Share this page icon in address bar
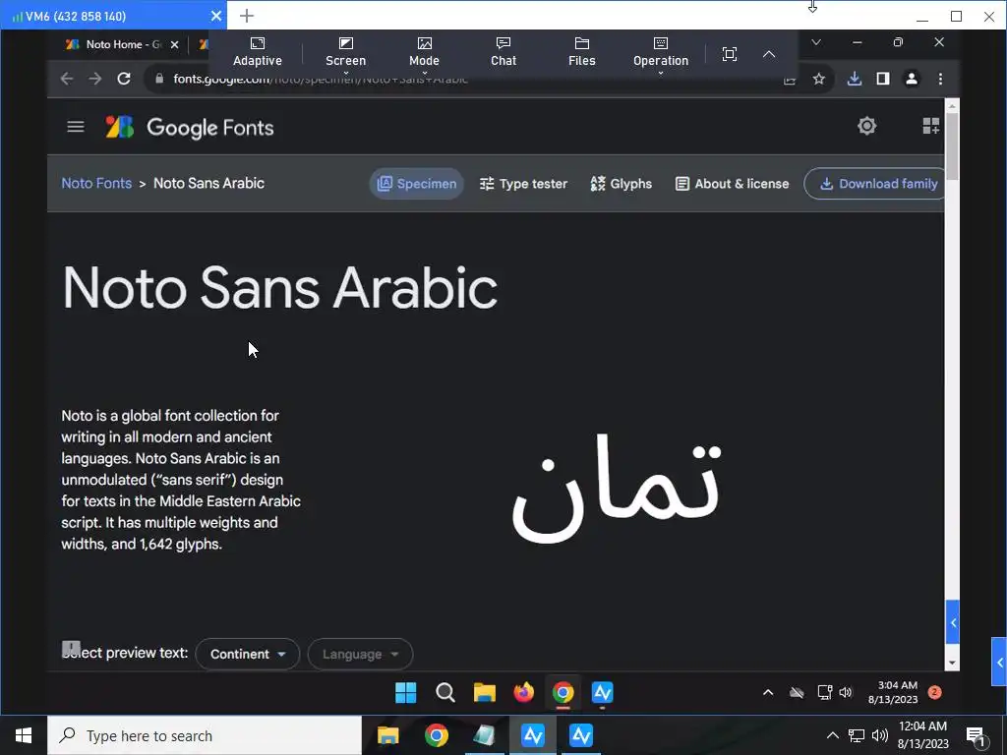The image size is (1007, 755). pos(790,81)
